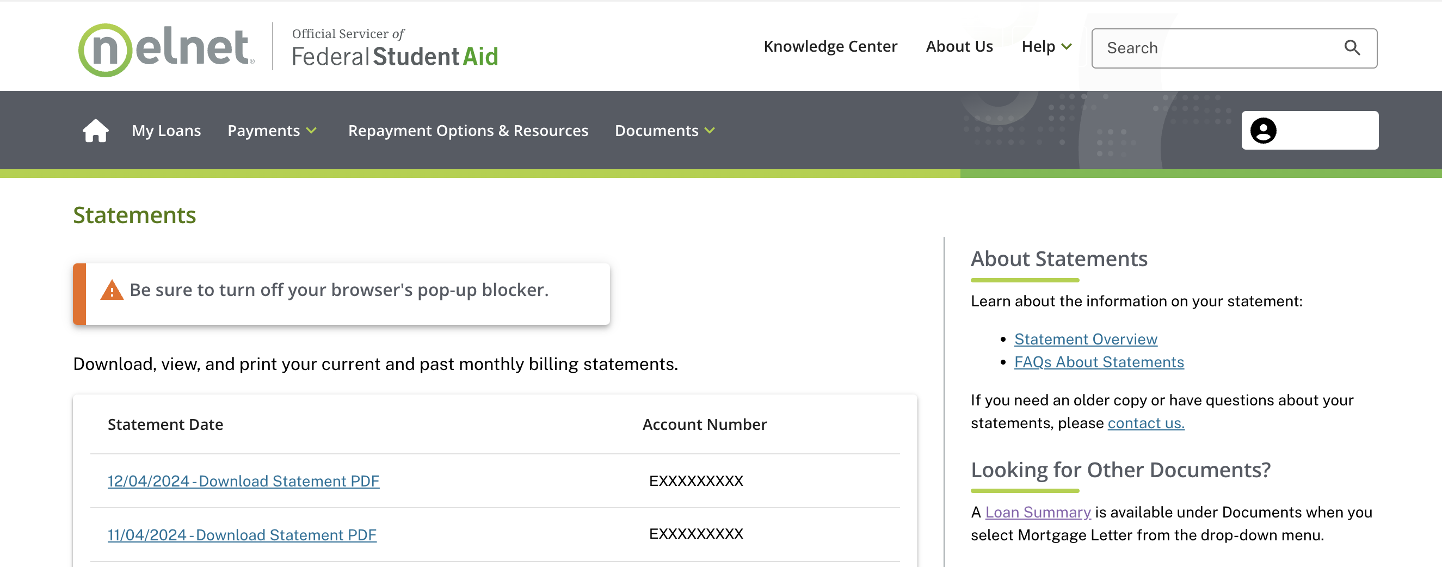Open the Payments dropdown

[272, 131]
